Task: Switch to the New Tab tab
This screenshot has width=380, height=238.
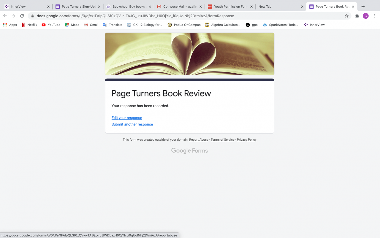Action: pos(281,7)
